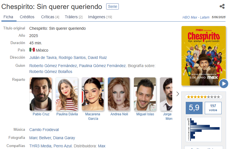Open director David Ruiz link
230x149 pixels.
pyautogui.click(x=97, y=58)
